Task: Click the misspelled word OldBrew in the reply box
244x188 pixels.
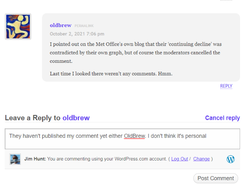Action: pyautogui.click(x=135, y=136)
